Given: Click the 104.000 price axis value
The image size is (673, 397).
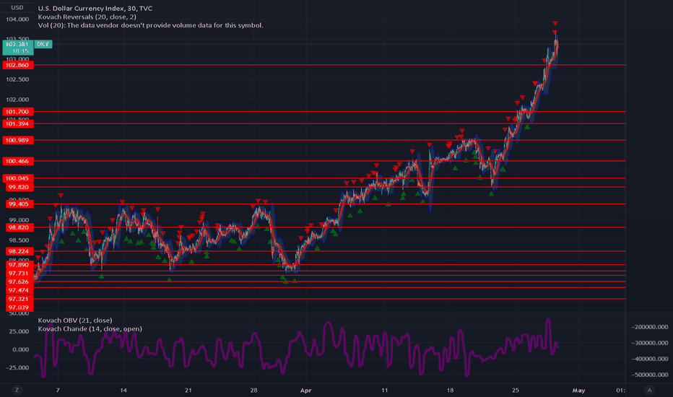Looking at the screenshot, I should [x=17, y=19].
